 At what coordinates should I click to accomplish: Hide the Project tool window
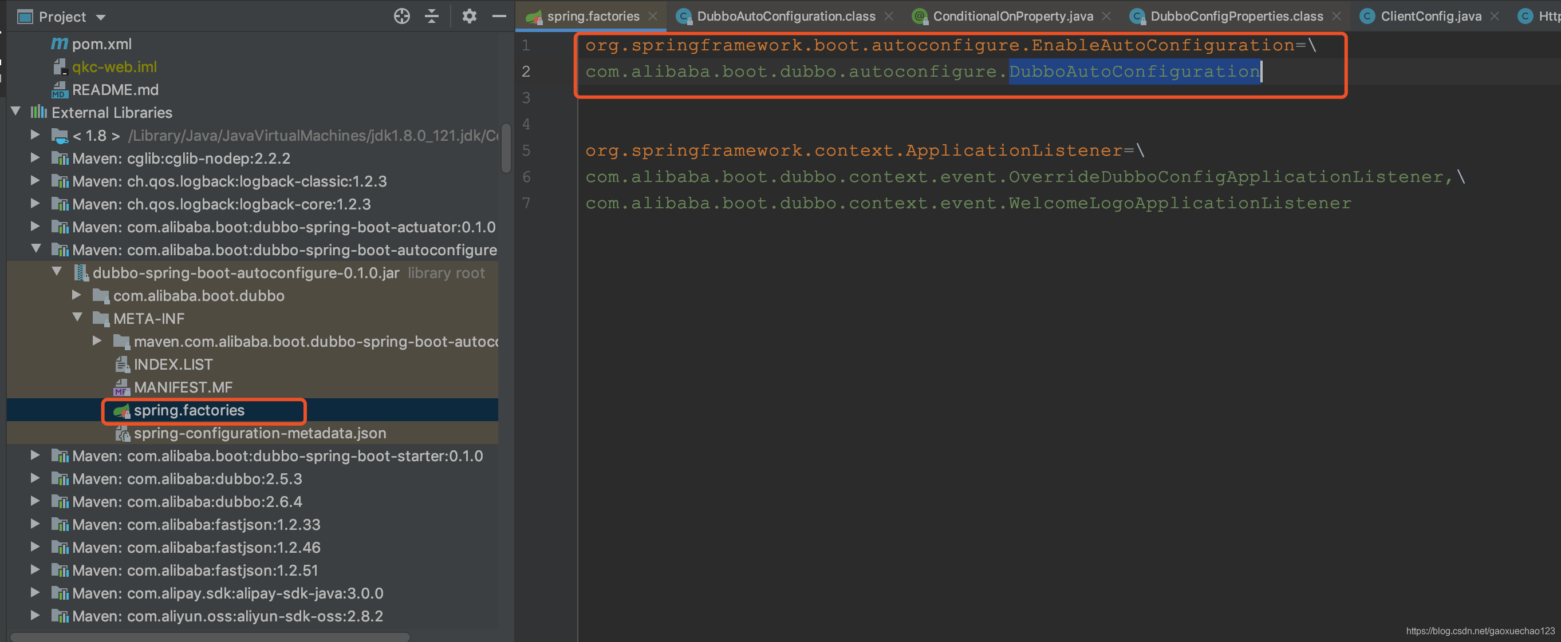[499, 16]
